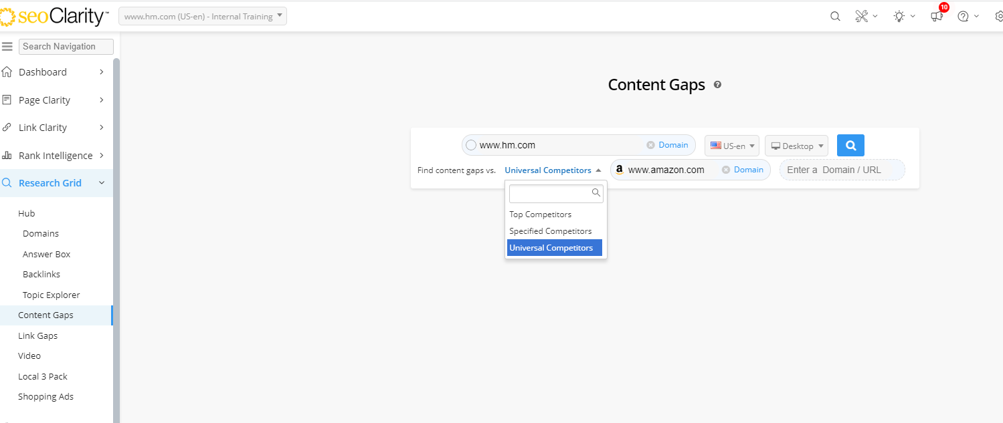Click the lightbulb insights icon
The height and width of the screenshot is (423, 1003).
(899, 17)
